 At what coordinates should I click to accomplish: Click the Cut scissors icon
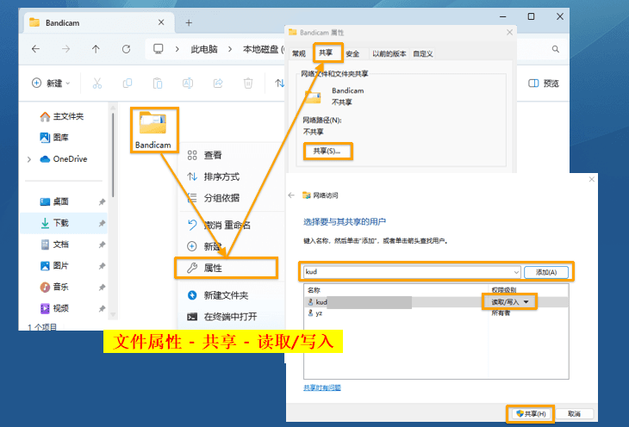pos(97,83)
